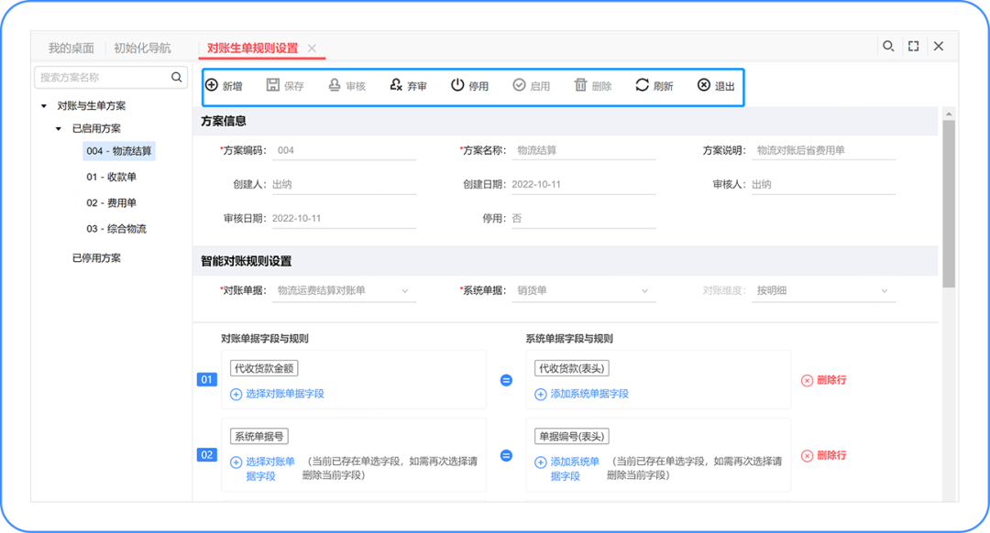
Task: Click the 弃审 un-audit icon
Action: tap(396, 85)
